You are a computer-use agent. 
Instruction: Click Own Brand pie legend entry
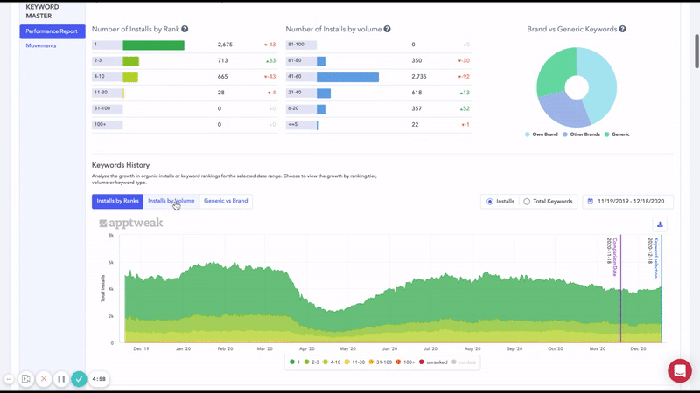(x=541, y=134)
